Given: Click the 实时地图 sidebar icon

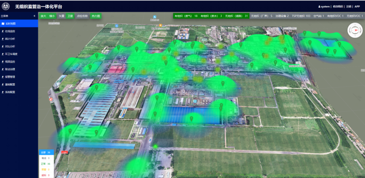Looking at the screenshot, I should (3, 24).
